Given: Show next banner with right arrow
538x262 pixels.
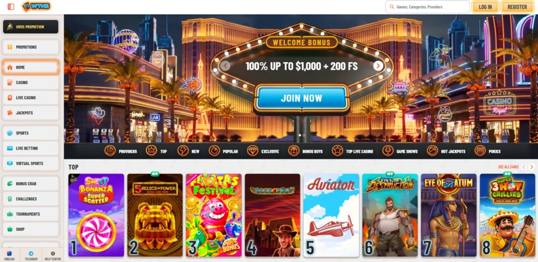Looking at the screenshot, I should (x=378, y=66).
